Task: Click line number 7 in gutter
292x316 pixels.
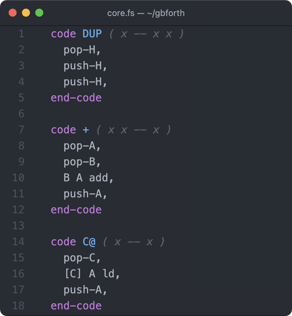Action: click(21, 130)
